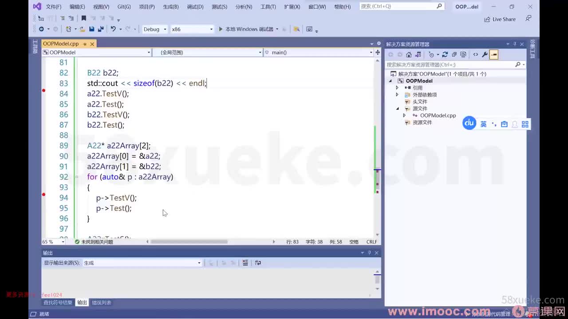
Task: Click 空格 indentation indicator
Action: pyautogui.click(x=354, y=242)
